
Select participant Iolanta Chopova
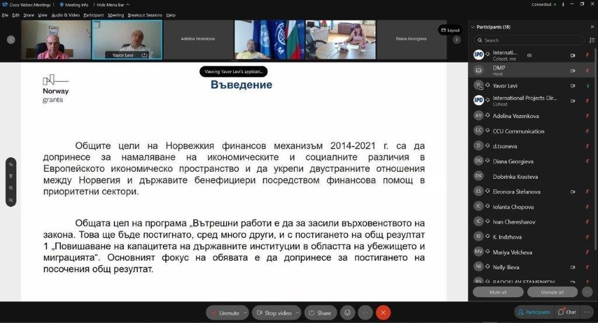pyautogui.click(x=532, y=207)
